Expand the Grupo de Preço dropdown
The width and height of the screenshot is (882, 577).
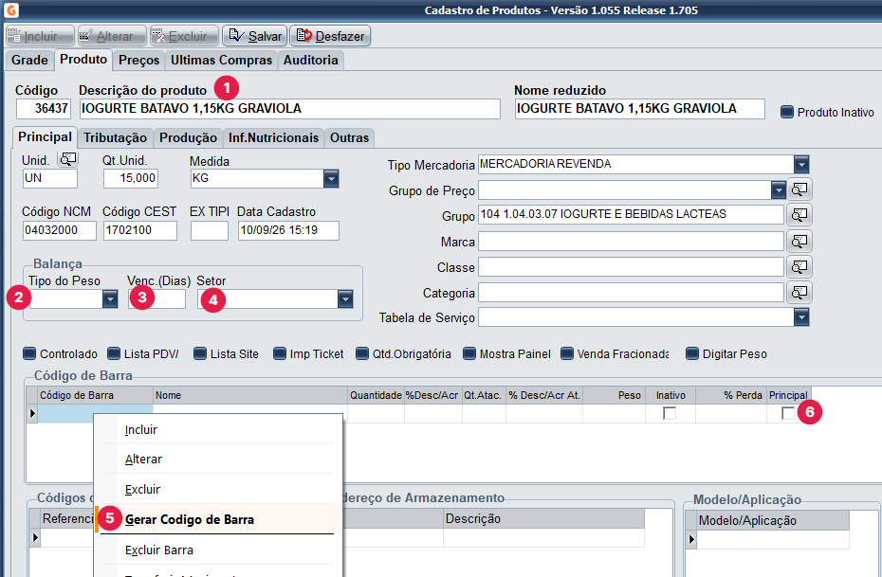coord(779,190)
